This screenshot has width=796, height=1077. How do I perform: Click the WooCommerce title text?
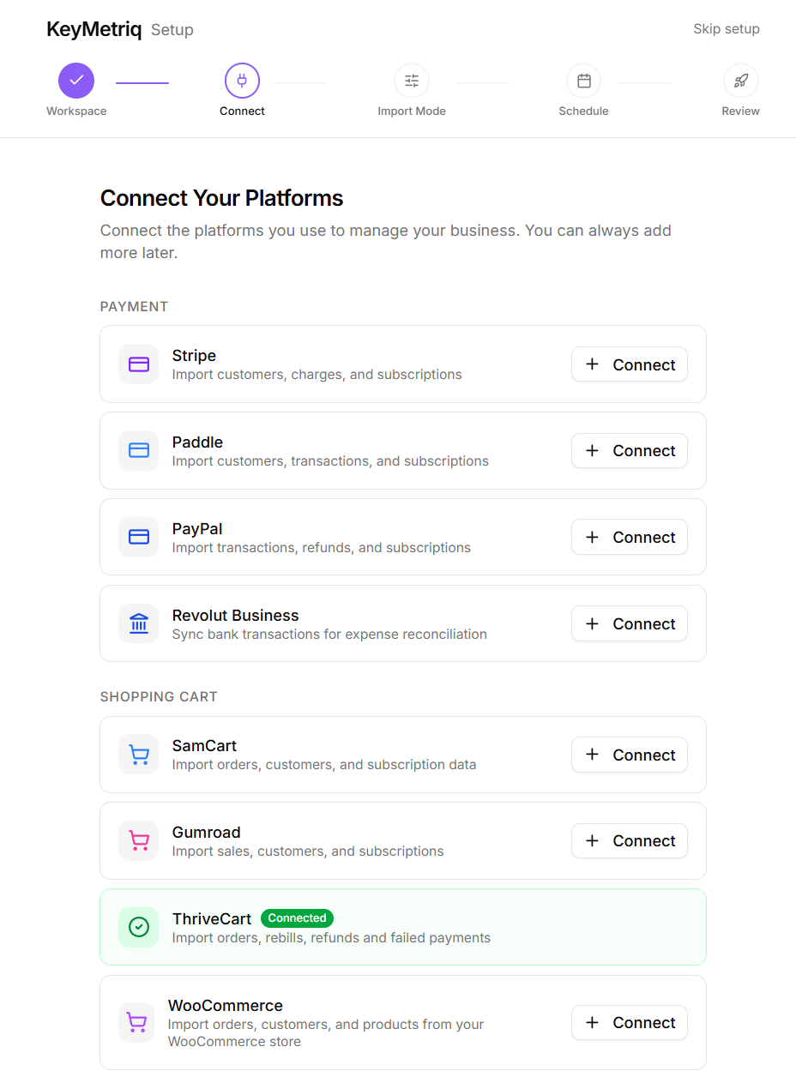point(226,1006)
